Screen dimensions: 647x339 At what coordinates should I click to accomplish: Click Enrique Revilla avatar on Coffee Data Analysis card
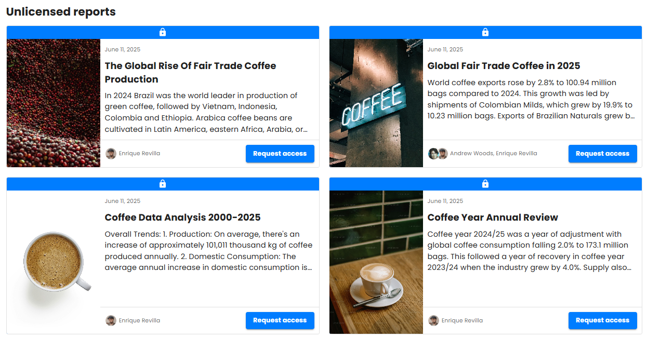111,321
